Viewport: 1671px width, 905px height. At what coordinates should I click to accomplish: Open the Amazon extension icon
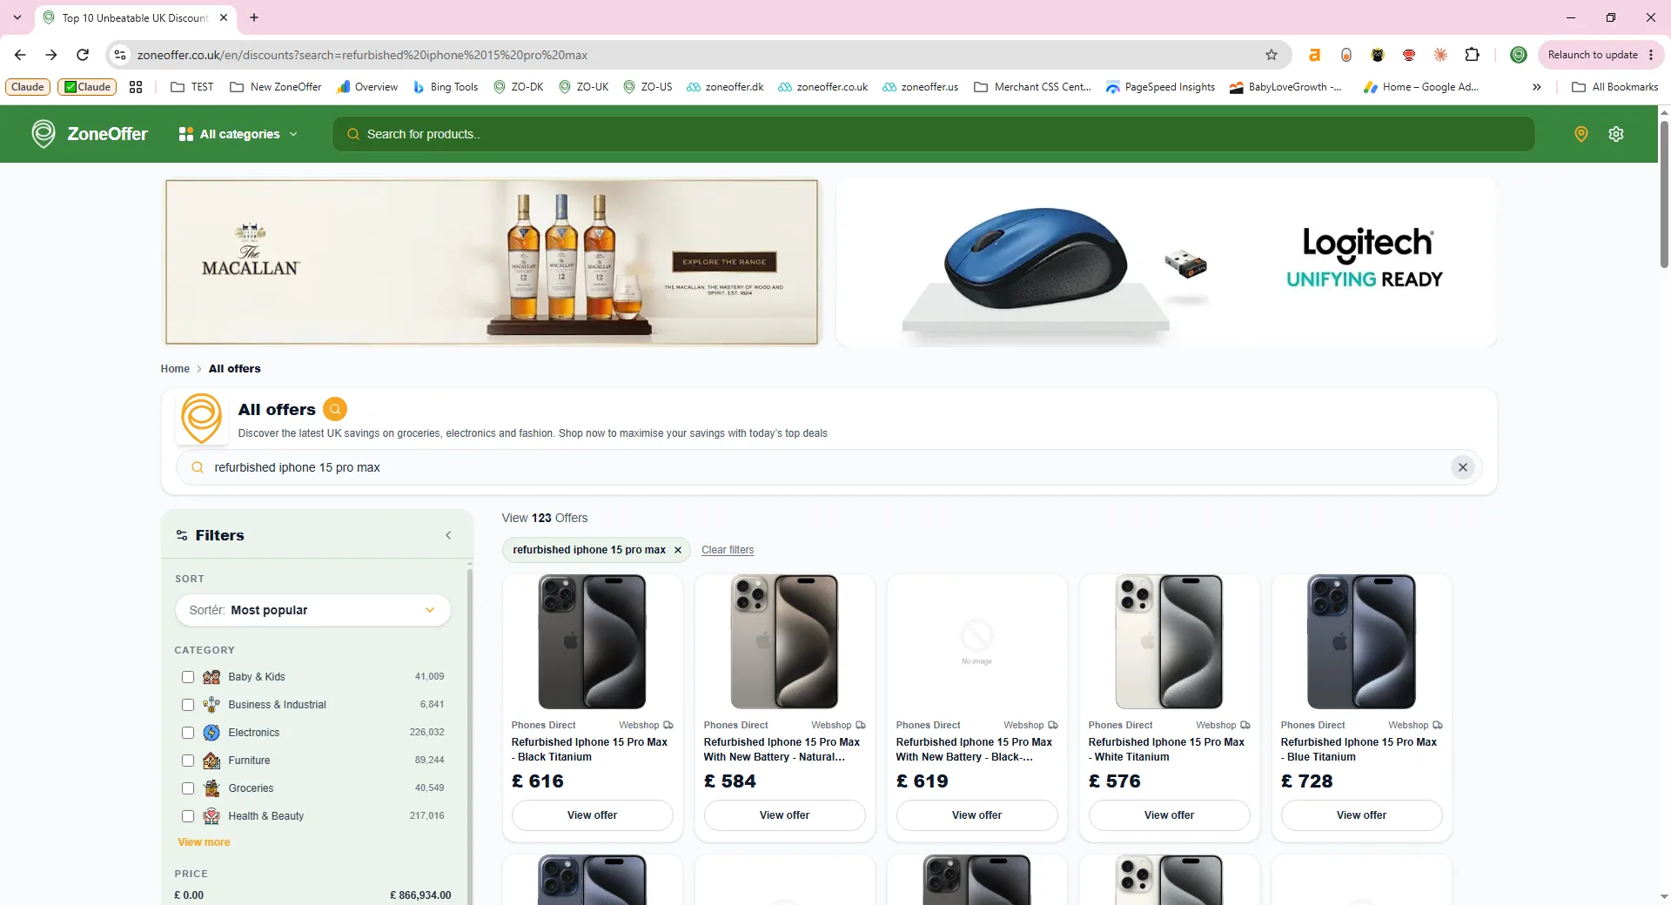pyautogui.click(x=1314, y=55)
